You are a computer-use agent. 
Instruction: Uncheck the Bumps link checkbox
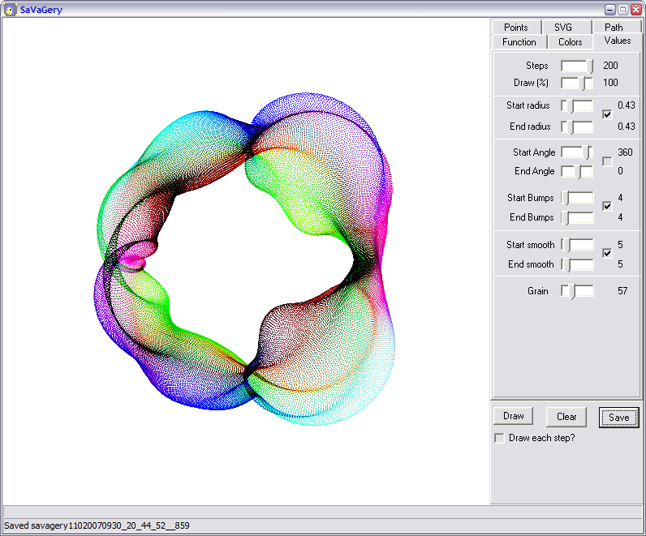click(x=607, y=208)
